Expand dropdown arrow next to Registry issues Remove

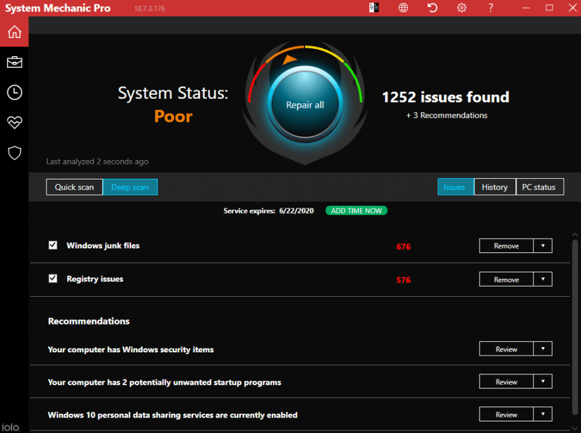[543, 279]
